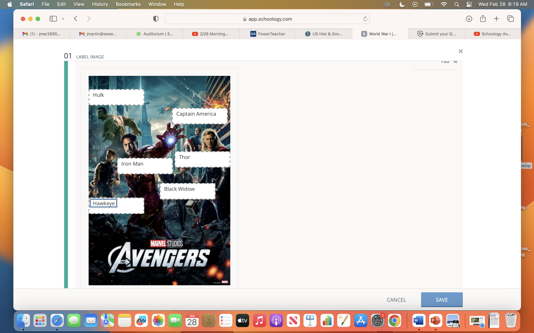Open the US Hist & Gov tab
This screenshot has width=534, height=333.
click(x=324, y=34)
